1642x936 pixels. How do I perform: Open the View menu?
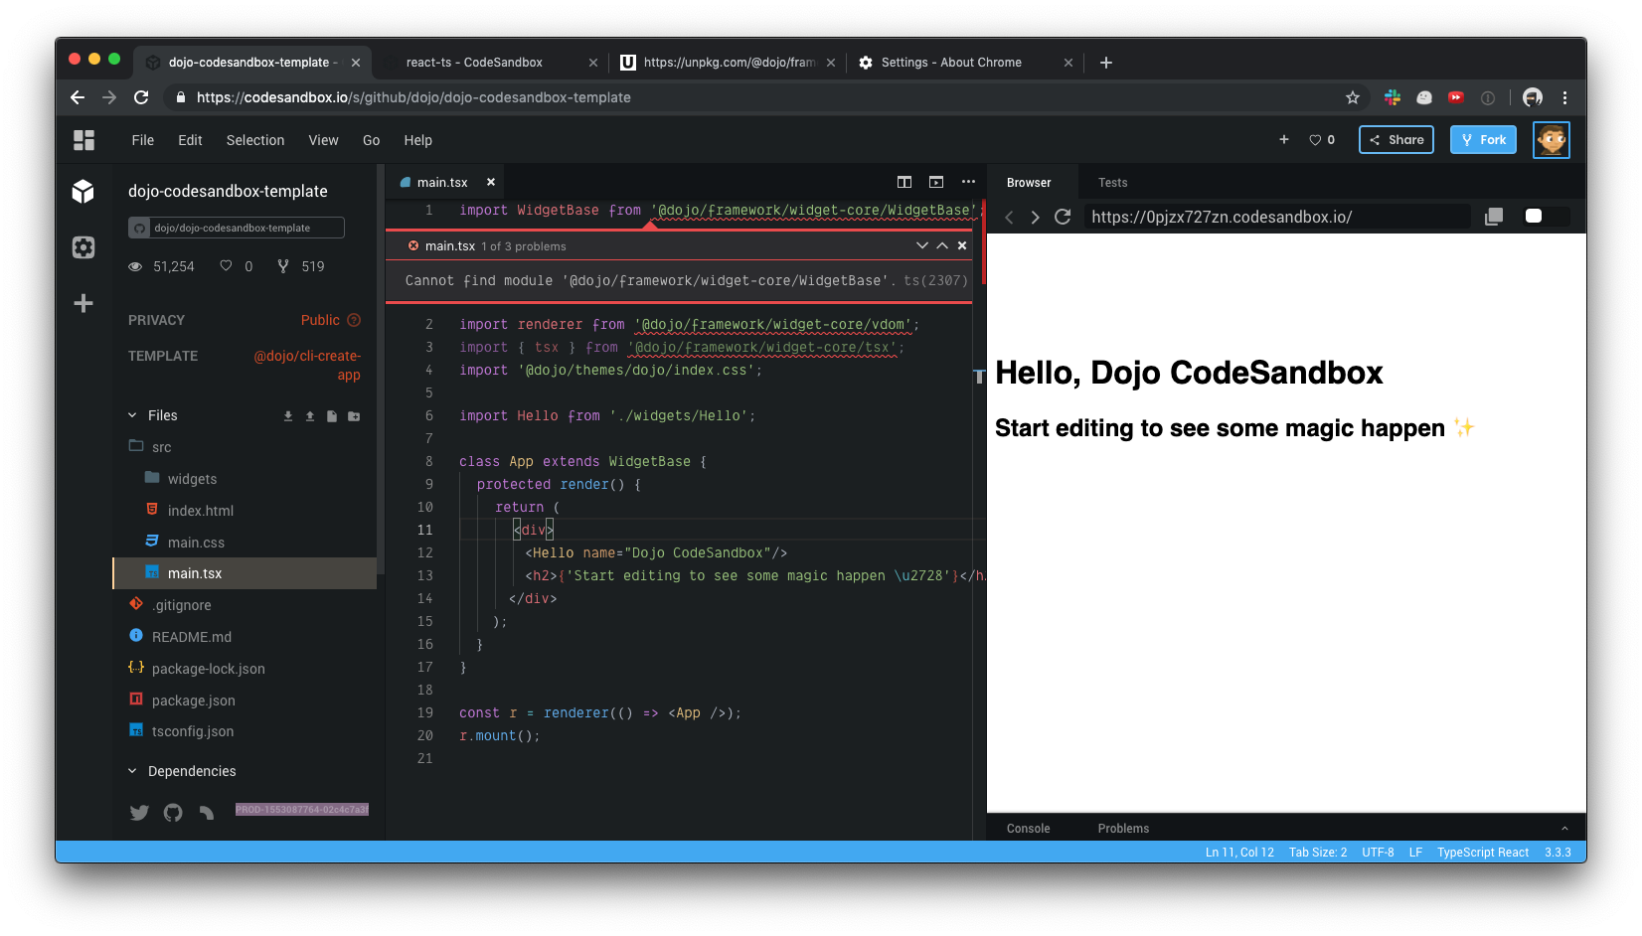pyautogui.click(x=323, y=140)
